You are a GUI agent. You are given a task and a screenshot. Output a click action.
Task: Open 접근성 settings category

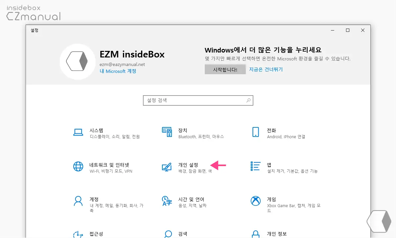(x=96, y=234)
